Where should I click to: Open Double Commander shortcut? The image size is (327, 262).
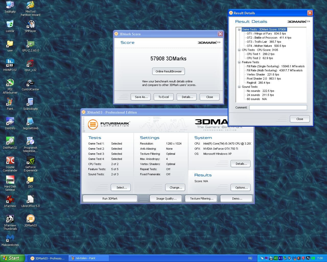10,164
